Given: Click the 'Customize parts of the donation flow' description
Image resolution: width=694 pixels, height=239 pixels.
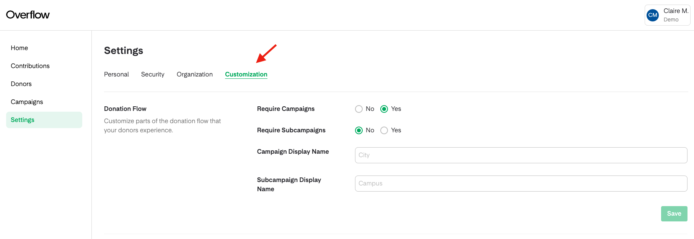Looking at the screenshot, I should 162,125.
